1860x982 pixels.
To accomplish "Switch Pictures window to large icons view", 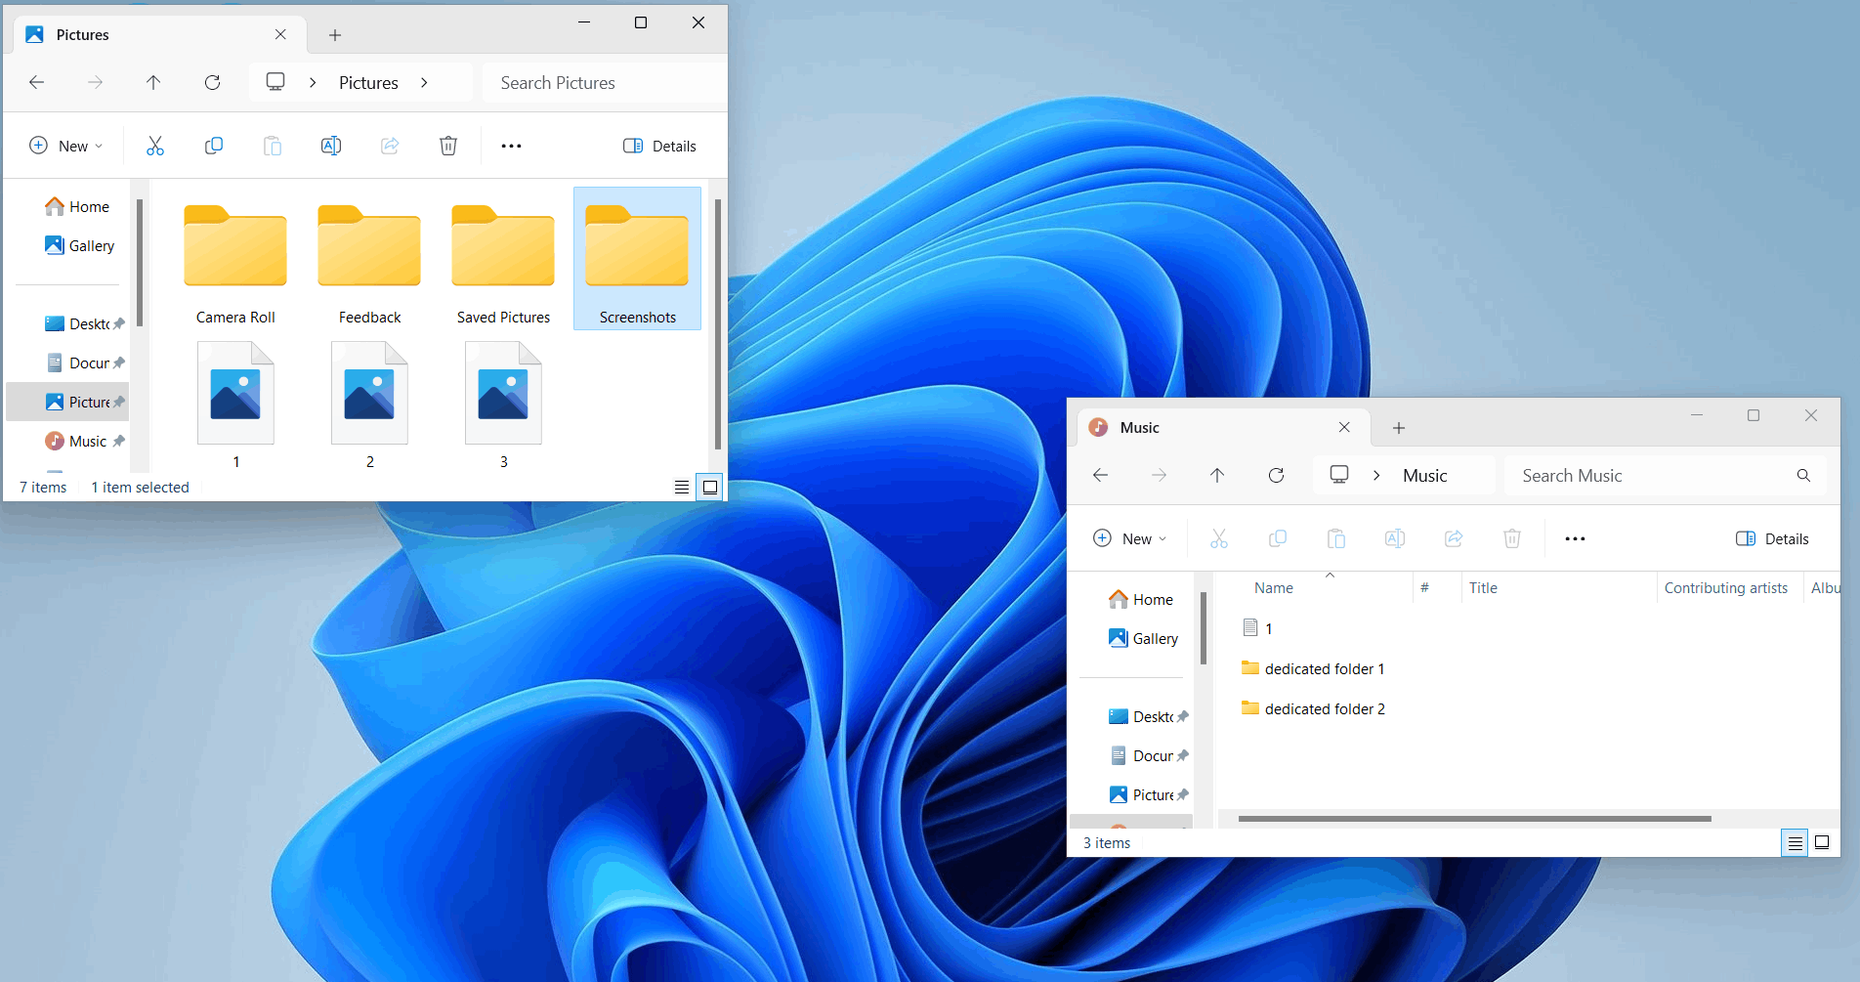I will pyautogui.click(x=710, y=487).
